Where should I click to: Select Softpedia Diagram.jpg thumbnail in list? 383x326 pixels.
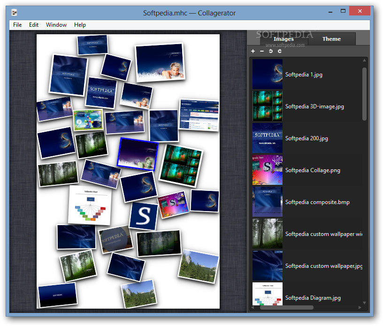tap(268, 294)
